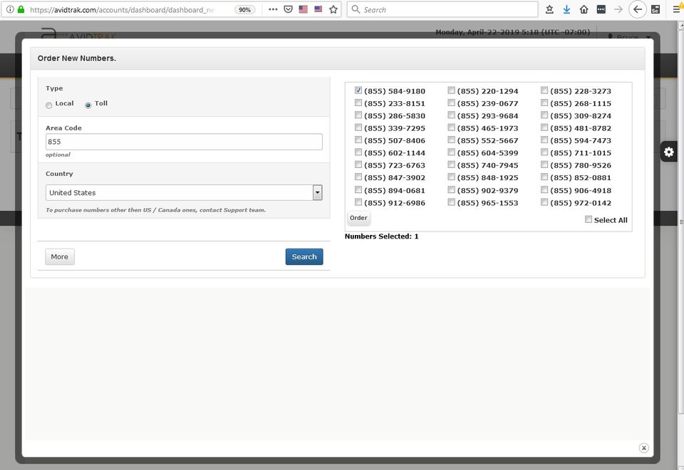Enable the (855) 339-7295 checkbox
The height and width of the screenshot is (470, 684).
point(358,127)
